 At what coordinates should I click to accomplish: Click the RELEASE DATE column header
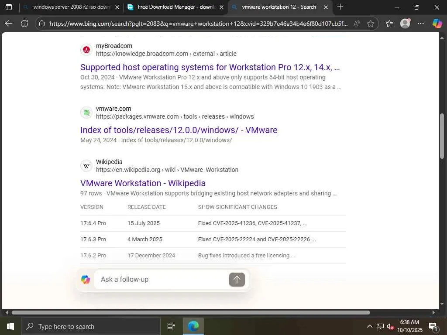(147, 207)
